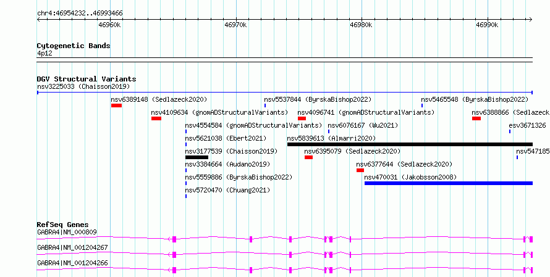Click the 46980k ruler position label
The width and height of the screenshot is (550, 277).
click(x=361, y=25)
